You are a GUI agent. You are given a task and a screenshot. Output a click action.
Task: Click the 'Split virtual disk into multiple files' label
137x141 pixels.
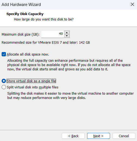[33, 87]
